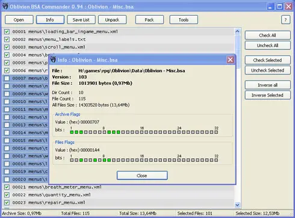Click File Size value 1013901 bytes

[x=105, y=83]
